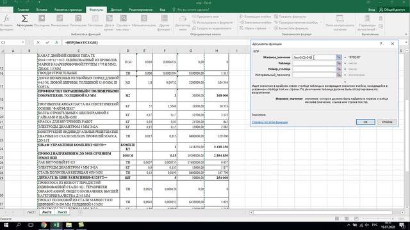
Task: Open the Name Manager icon
Action: coord(183,22)
